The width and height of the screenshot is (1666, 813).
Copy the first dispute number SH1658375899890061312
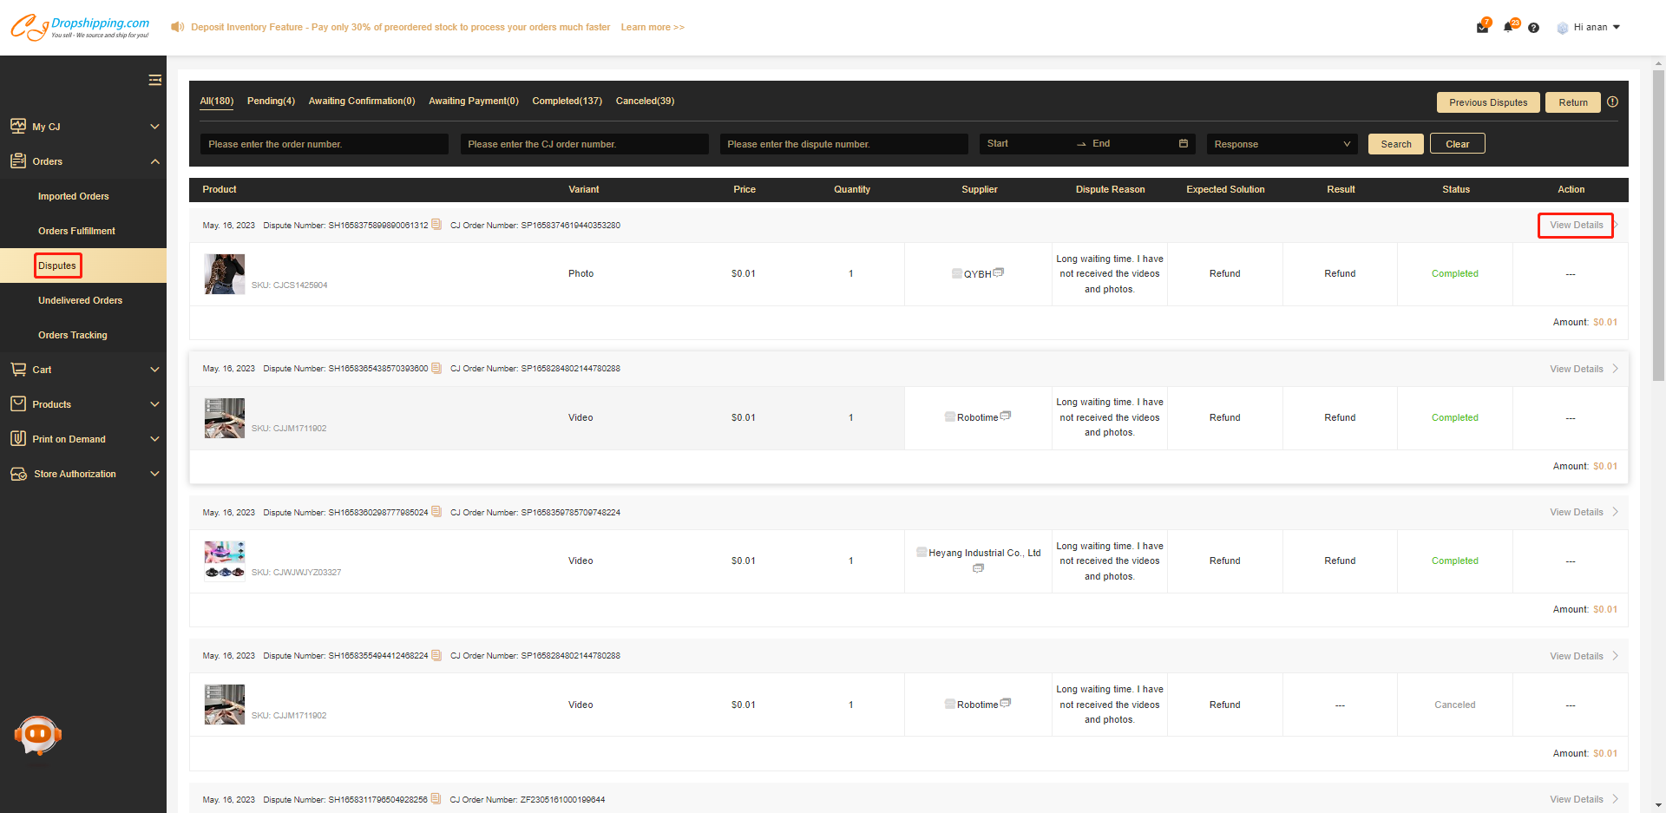[x=436, y=225]
